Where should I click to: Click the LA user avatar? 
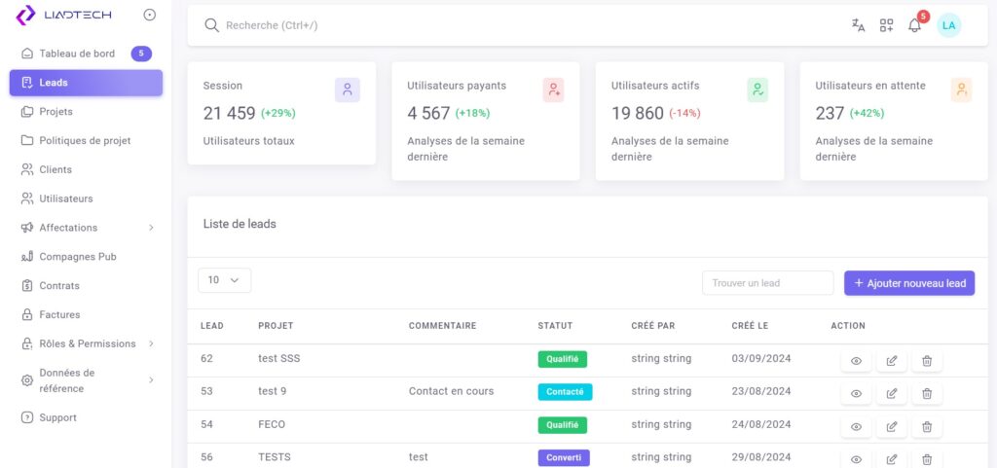948,25
